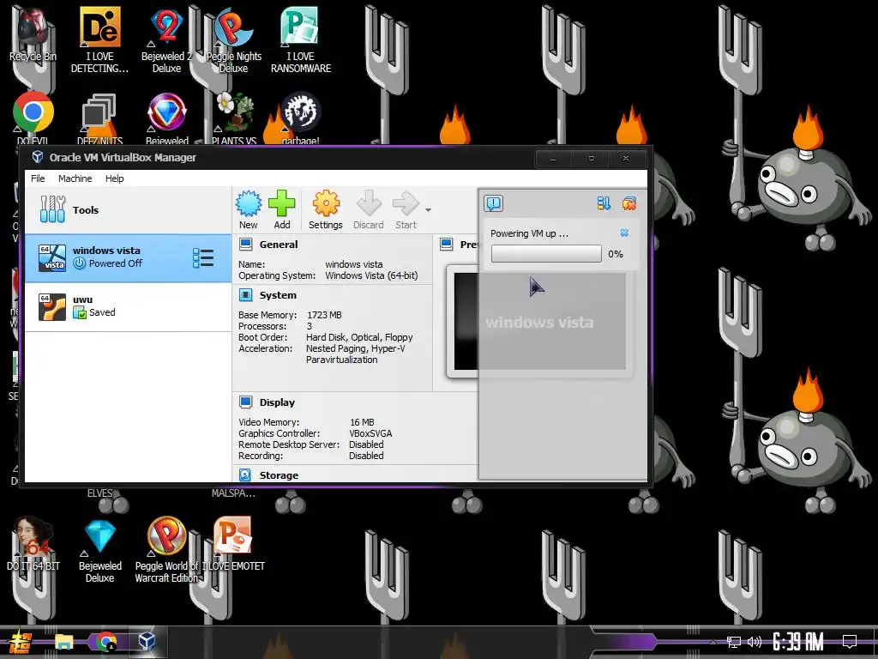
Task: Click the Start button on the taskbar
Action: coord(20,642)
